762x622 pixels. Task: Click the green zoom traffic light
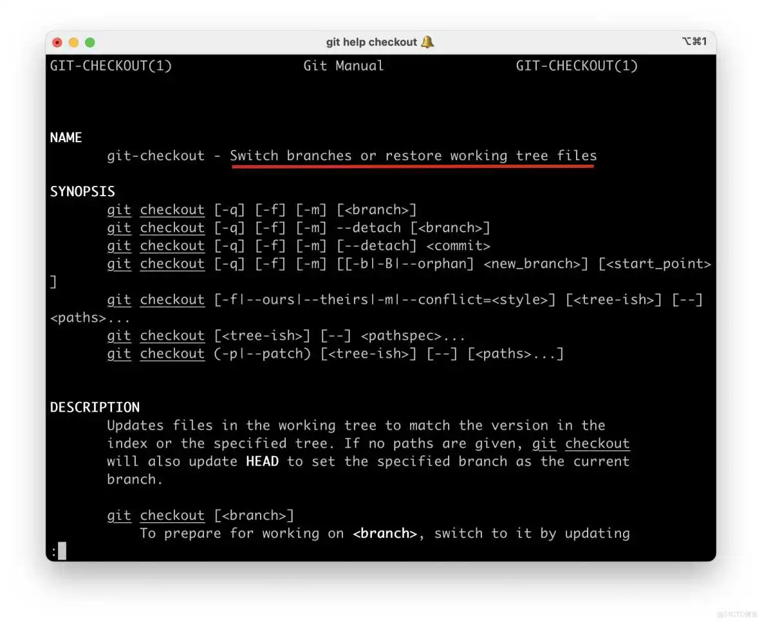[x=89, y=41]
